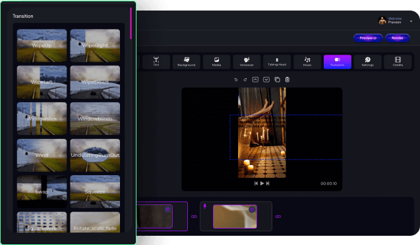Open the Background tool tab

(x=187, y=62)
